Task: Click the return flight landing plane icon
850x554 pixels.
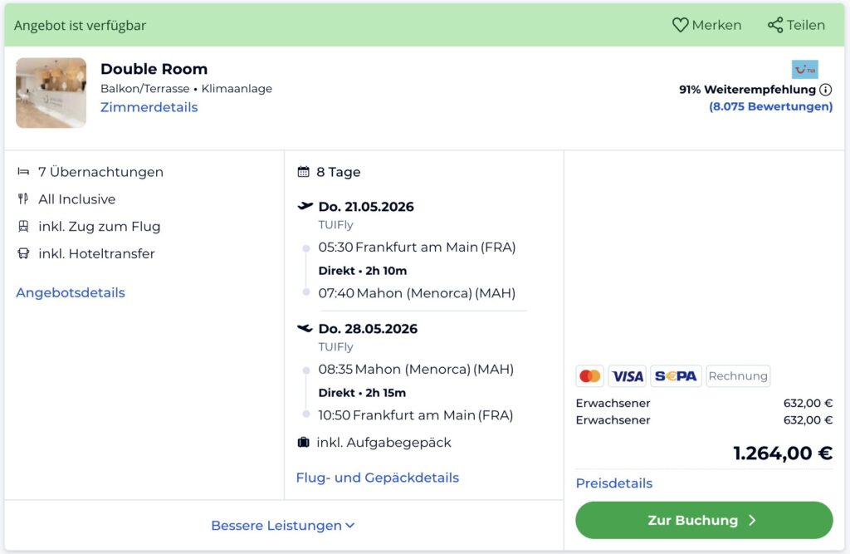Action: click(x=305, y=328)
